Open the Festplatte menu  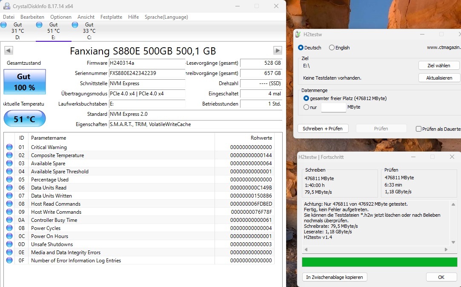(x=111, y=17)
